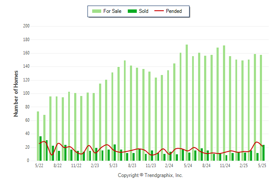Click the 80 y-axis value
The width and height of the screenshot is (277, 186).
[x=27, y=107]
